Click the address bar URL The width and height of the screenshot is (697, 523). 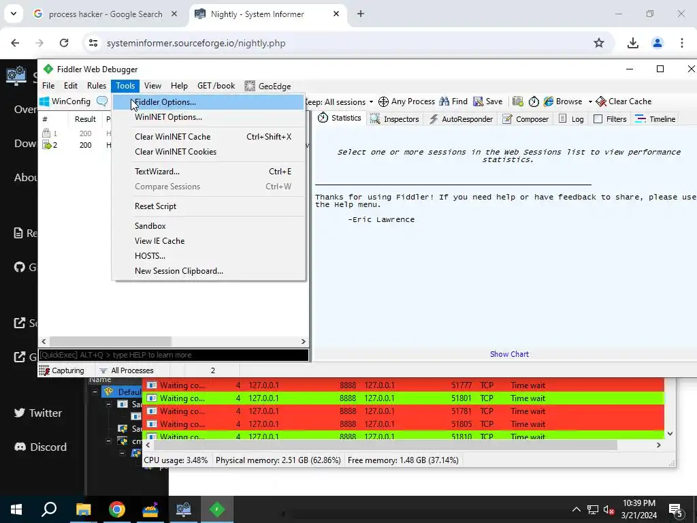click(196, 43)
